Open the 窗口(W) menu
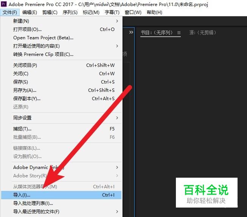Viewport: 247px width, 217px height. point(133,12)
